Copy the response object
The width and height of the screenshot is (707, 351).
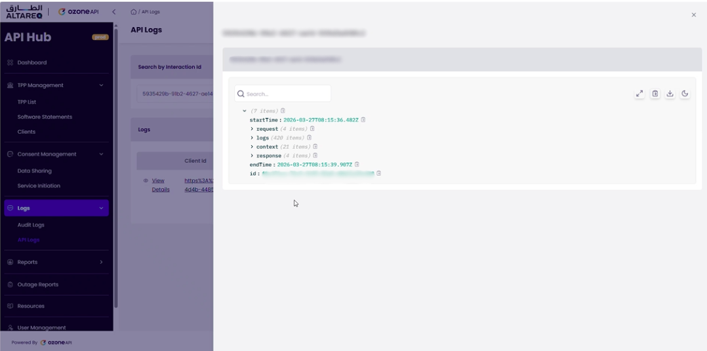pyautogui.click(x=315, y=155)
